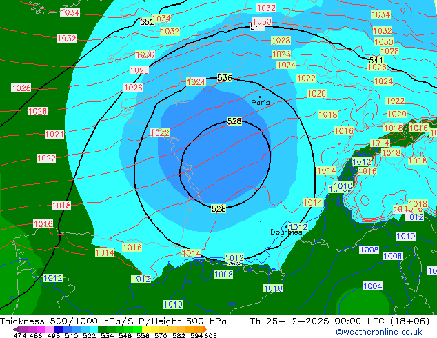This screenshot has width=437, height=338.
Task: Click the Paris city label
Action: [261, 102]
